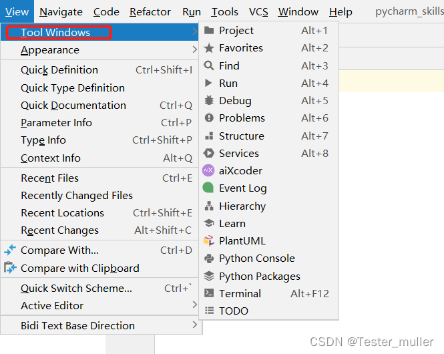Image resolution: width=444 pixels, height=354 pixels.
Task: Click the Favorites star icon
Action: [x=209, y=48]
